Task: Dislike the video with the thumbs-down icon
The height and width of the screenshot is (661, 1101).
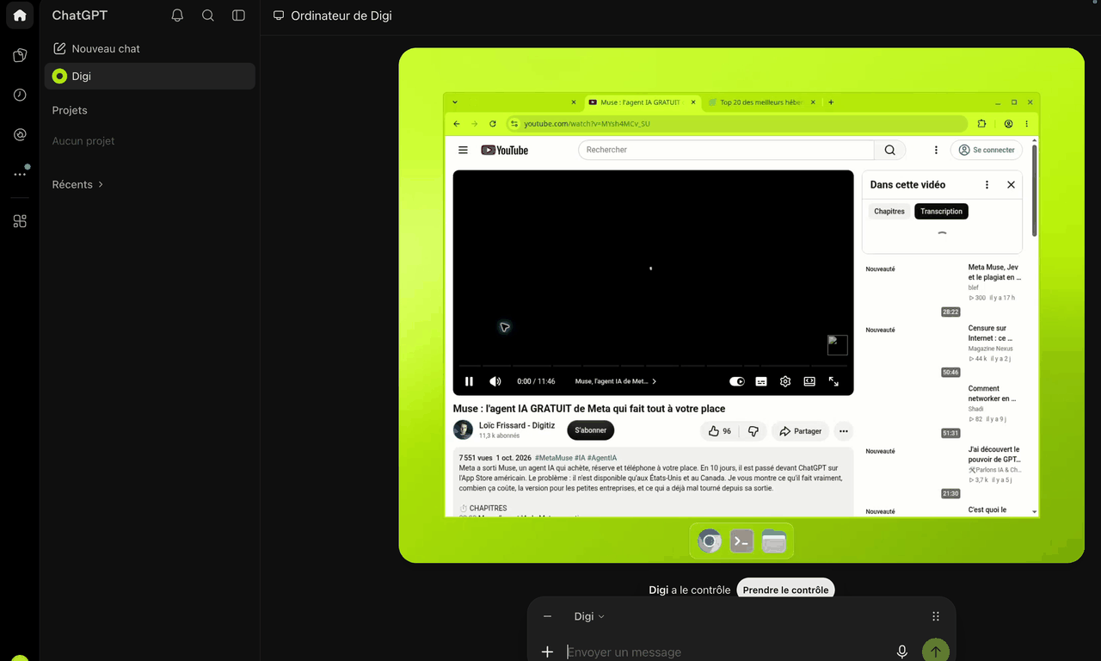Action: click(x=753, y=431)
